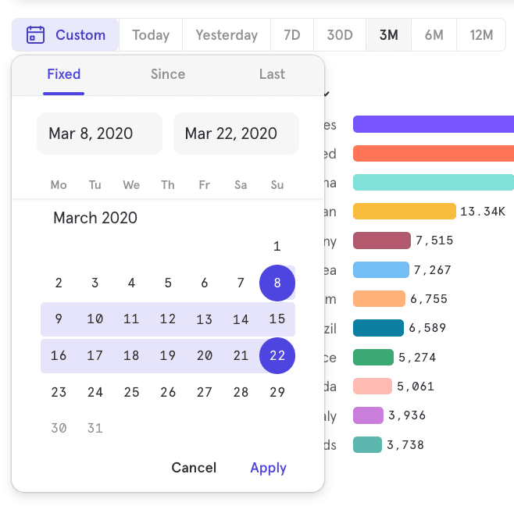Click the calendar icon in Custom button
This screenshot has height=506, width=514.
pyautogui.click(x=35, y=35)
